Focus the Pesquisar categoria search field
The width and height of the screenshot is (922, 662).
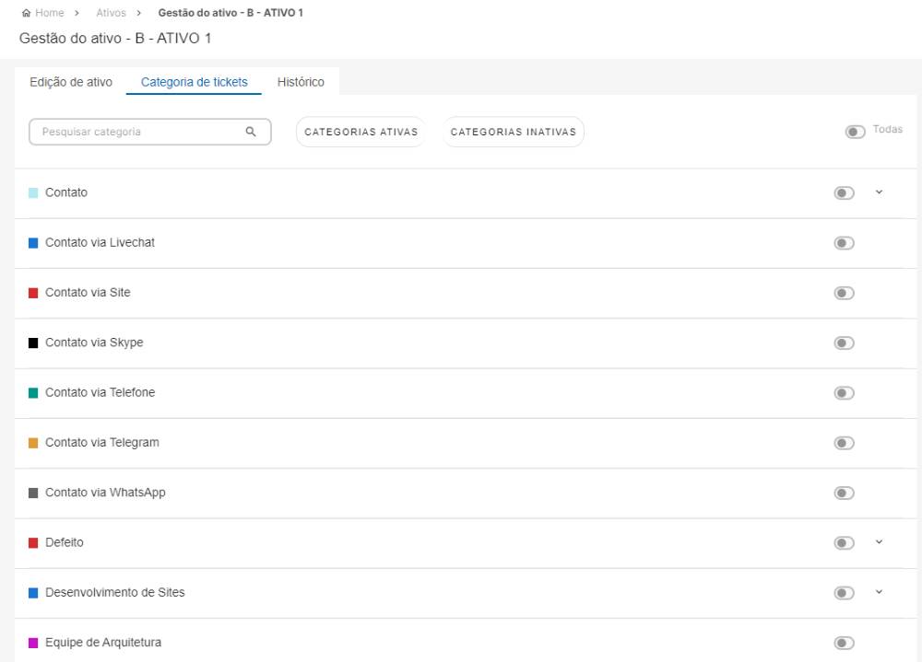138,132
